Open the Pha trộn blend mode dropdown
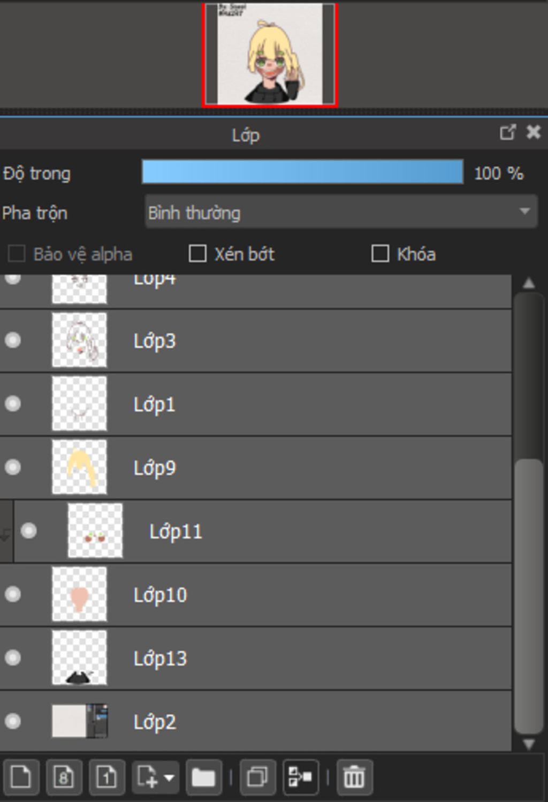This screenshot has height=802, width=548. [x=341, y=212]
